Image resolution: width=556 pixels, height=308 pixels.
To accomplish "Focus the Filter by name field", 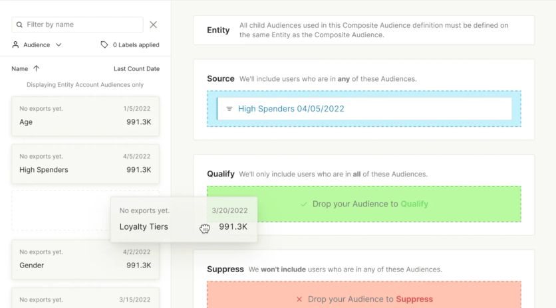I will pos(77,25).
